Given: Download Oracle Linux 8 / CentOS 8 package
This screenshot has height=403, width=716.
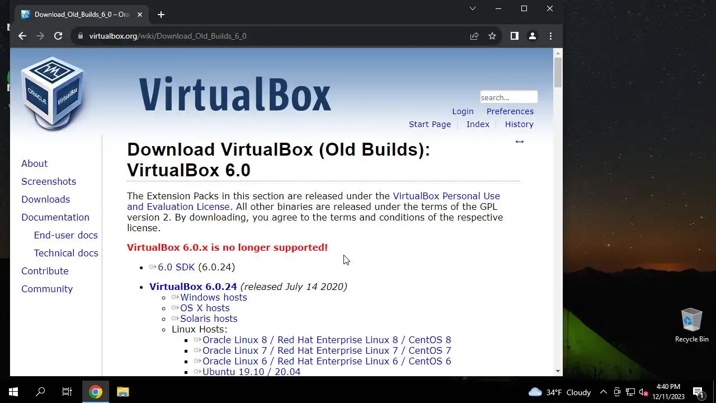Looking at the screenshot, I should click(327, 340).
